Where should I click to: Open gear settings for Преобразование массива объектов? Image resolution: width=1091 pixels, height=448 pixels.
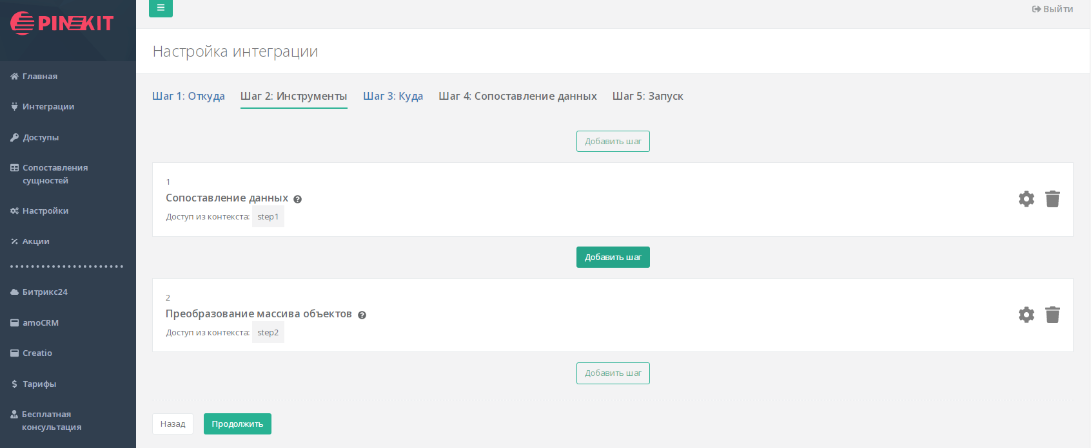click(x=1026, y=315)
